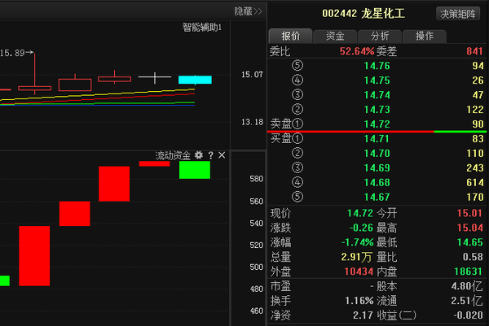
Task: Click sell level 4 circled number icon
Action: [297, 80]
